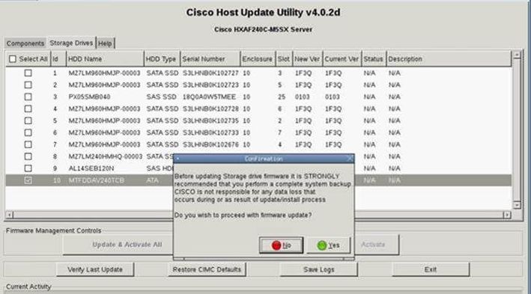The image size is (531, 294).
Task: Click the horizontal scroll left arrow
Action: pyautogui.click(x=10, y=215)
